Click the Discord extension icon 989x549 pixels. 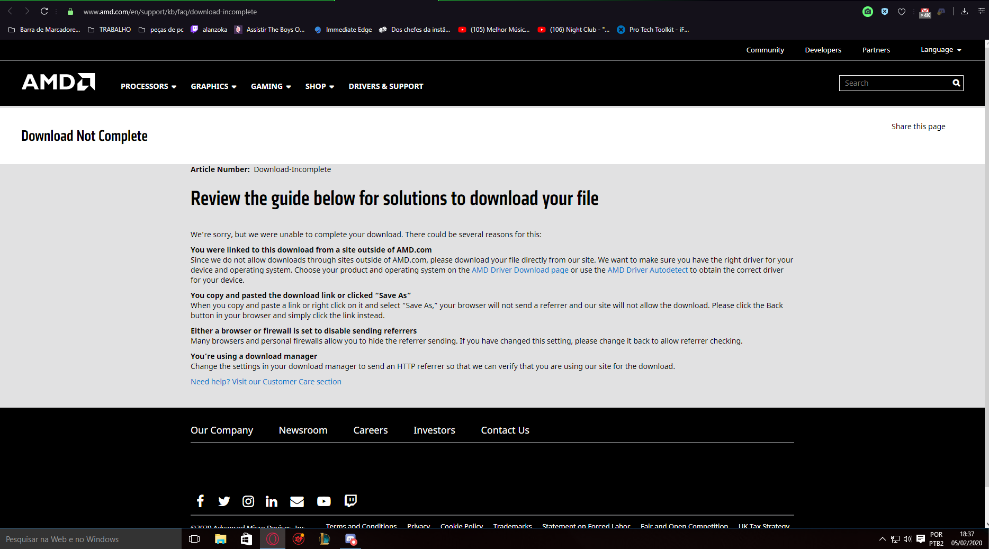click(941, 12)
